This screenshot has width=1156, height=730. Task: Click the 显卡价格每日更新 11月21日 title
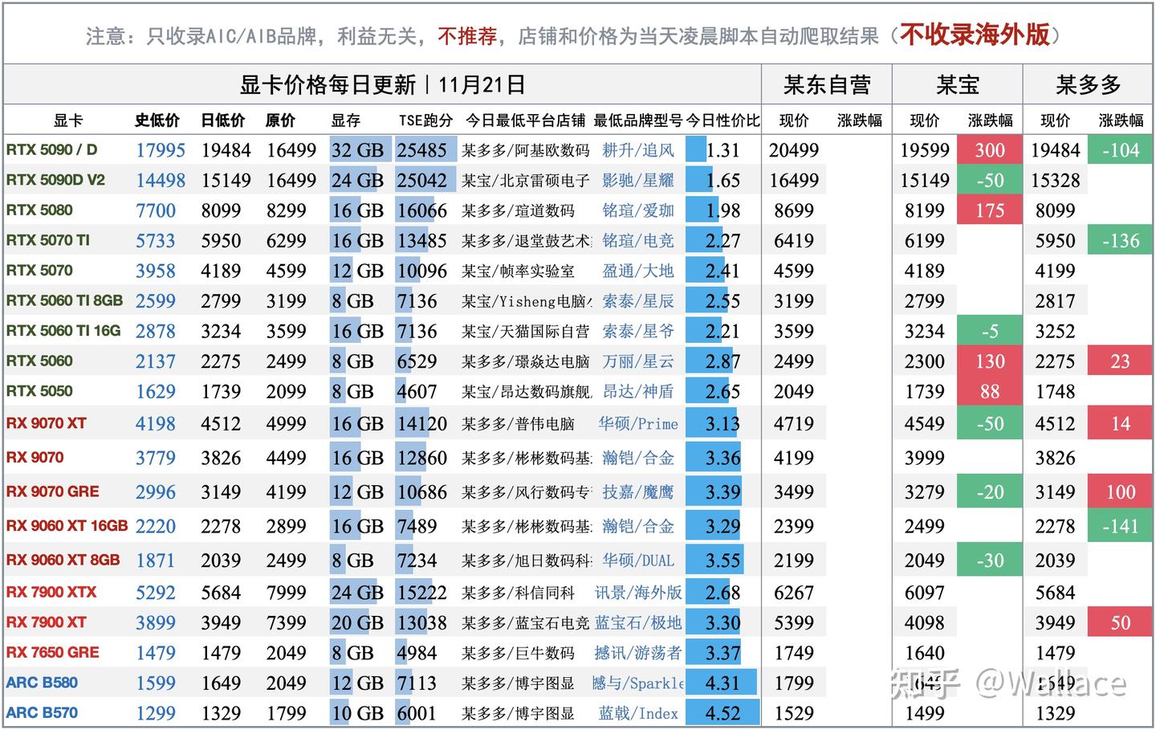pyautogui.click(x=382, y=84)
